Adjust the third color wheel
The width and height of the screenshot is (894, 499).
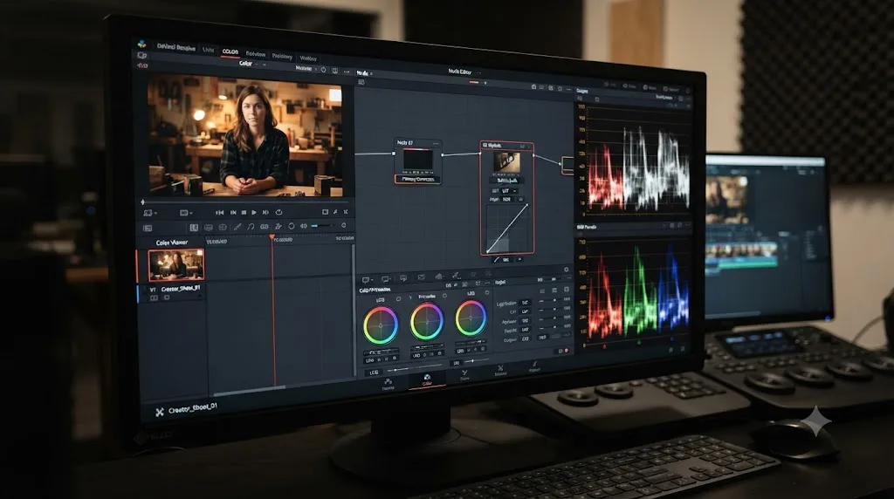(x=471, y=318)
